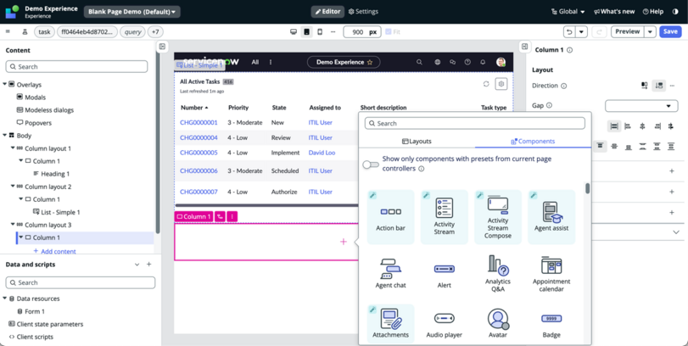Add the Activity Stream component
Screen dimensions: 688x346
coord(444,217)
